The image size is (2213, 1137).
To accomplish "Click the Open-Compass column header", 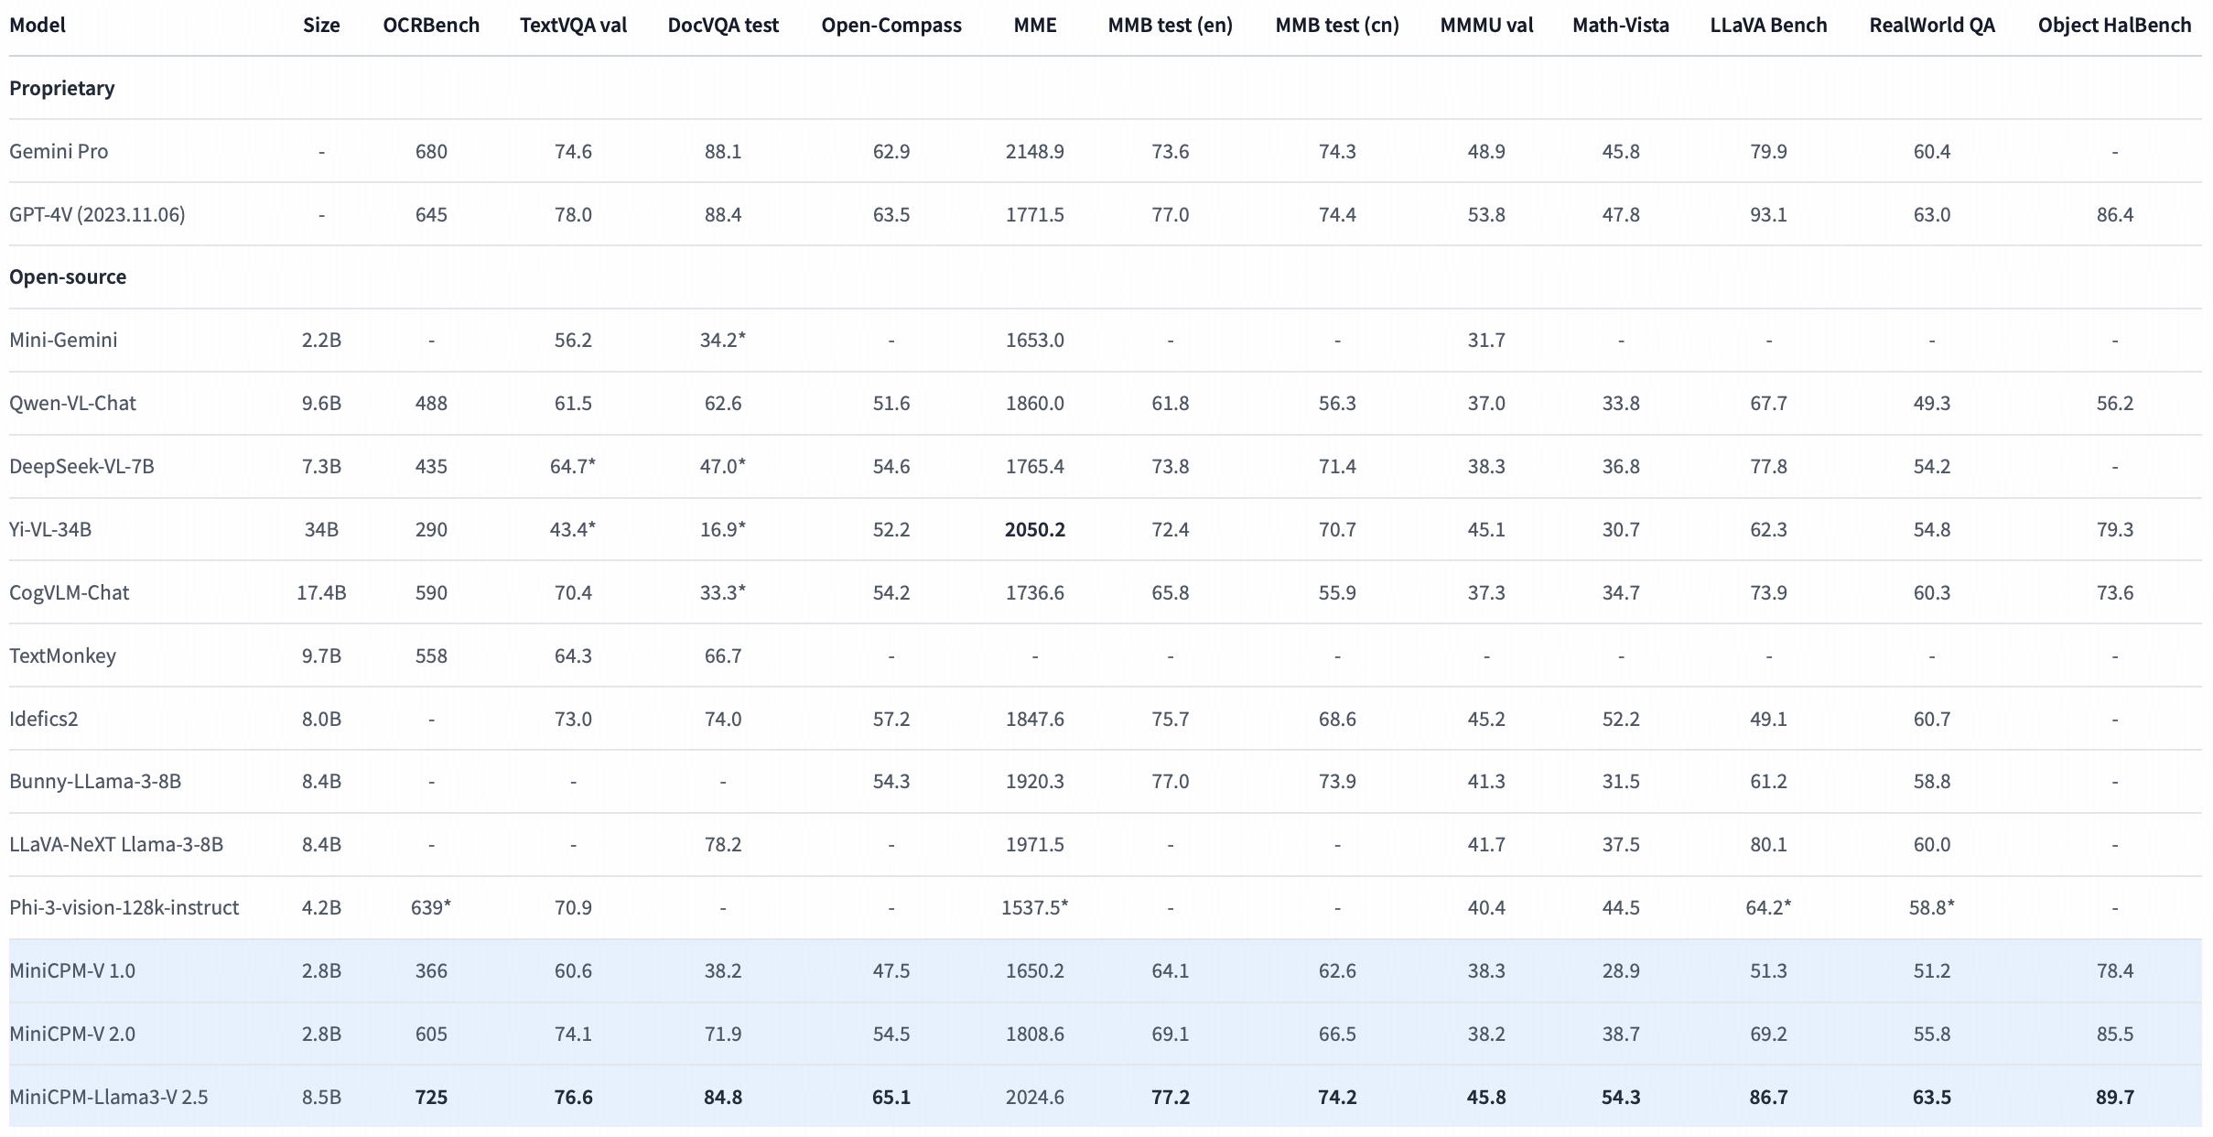I will 891,26.
